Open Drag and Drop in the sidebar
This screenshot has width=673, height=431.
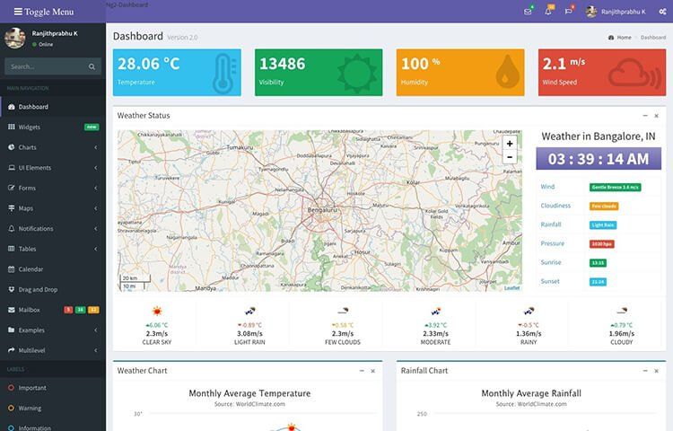click(x=53, y=289)
